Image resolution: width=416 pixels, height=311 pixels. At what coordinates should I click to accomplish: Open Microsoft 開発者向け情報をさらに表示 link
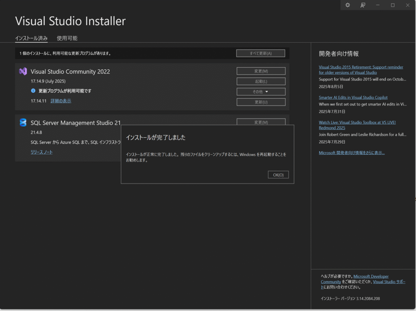[351, 152]
